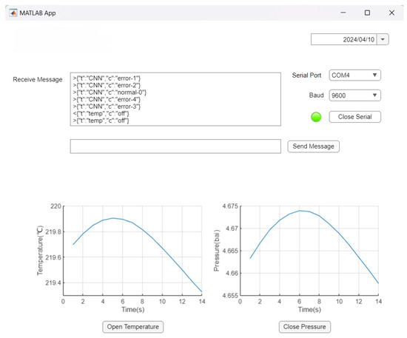
Task: Expand the Serial Port COM4 dropdown
Action: (x=354, y=75)
